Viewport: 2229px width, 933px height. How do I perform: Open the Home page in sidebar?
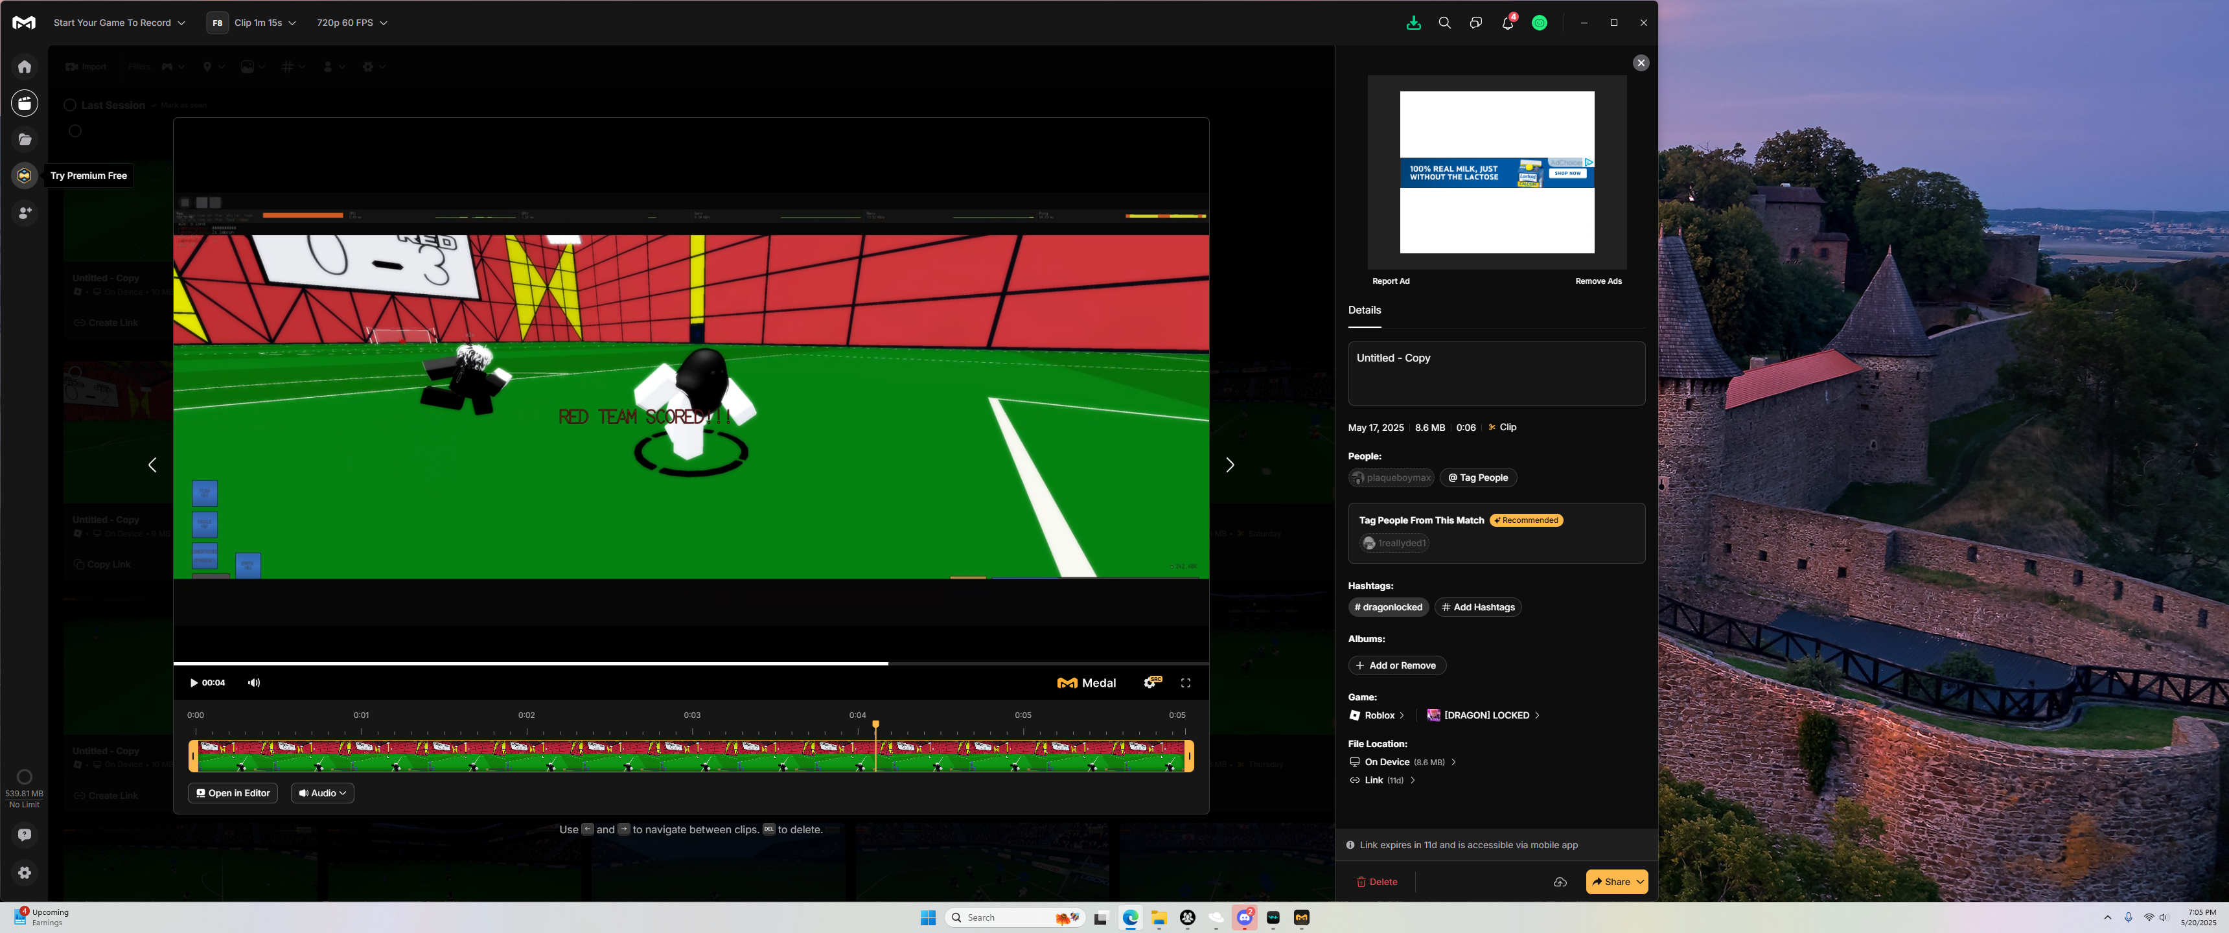pos(24,67)
